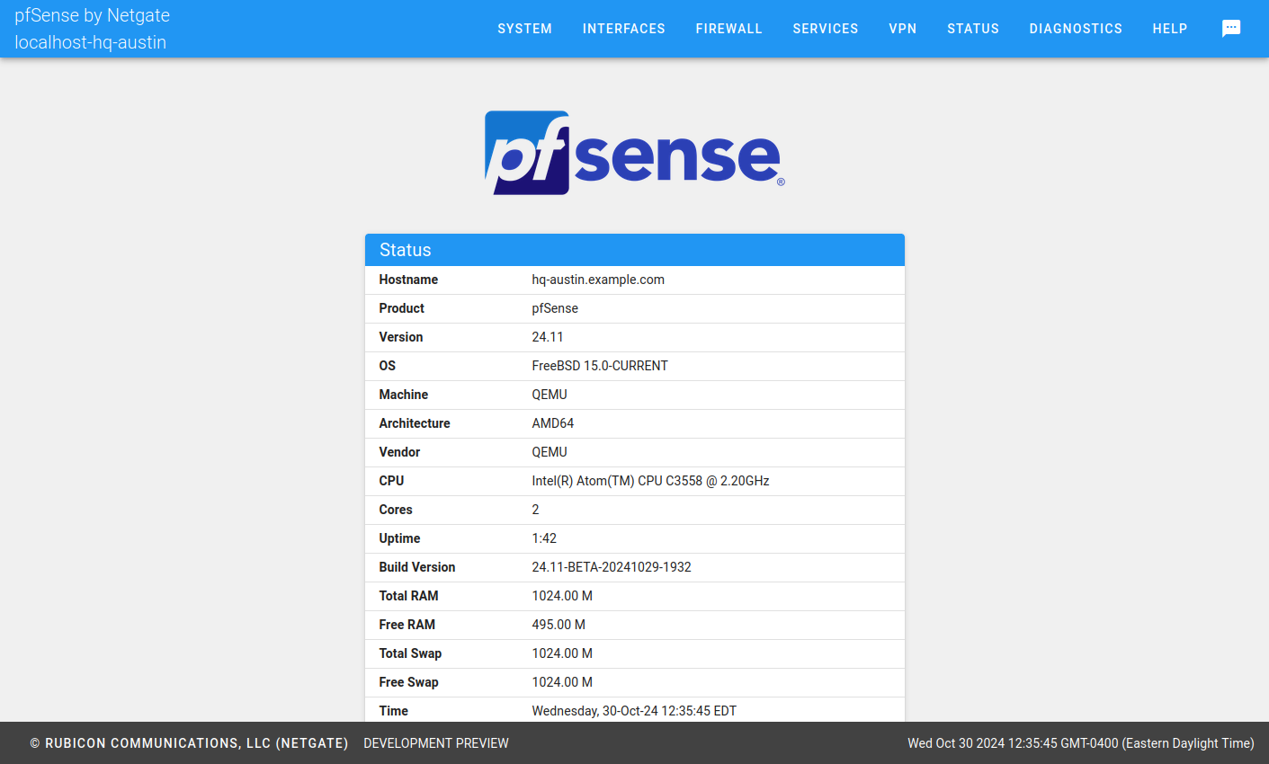This screenshot has height=764, width=1269.
Task: Expand the VPN dropdown menu
Action: tap(902, 29)
